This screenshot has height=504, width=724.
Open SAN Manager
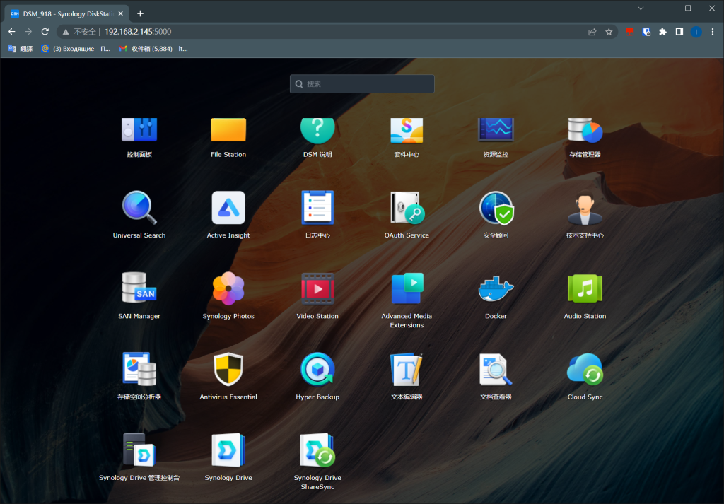(139, 289)
